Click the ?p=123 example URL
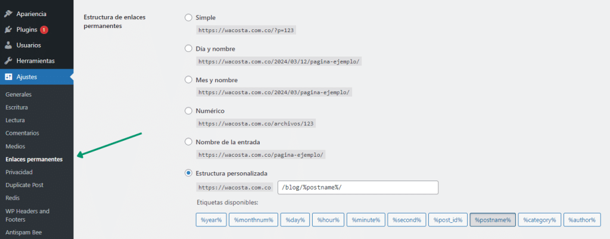The width and height of the screenshot is (610, 239). tap(246, 30)
